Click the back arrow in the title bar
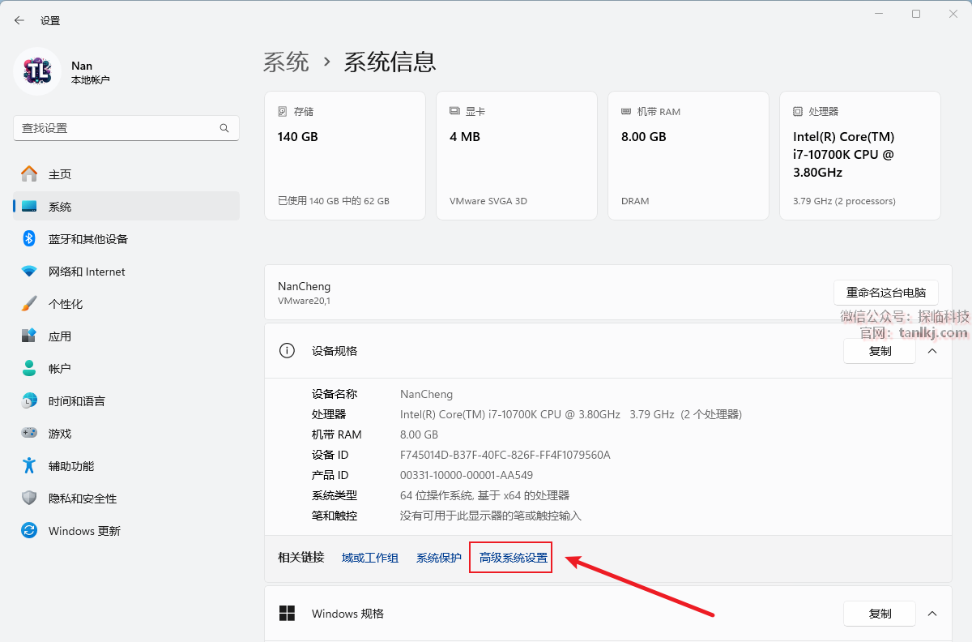This screenshot has height=642, width=972. [19, 20]
